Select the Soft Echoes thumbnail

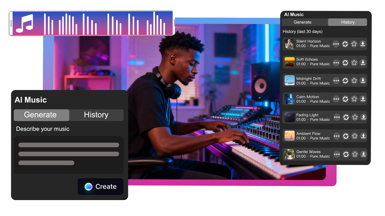tap(289, 62)
